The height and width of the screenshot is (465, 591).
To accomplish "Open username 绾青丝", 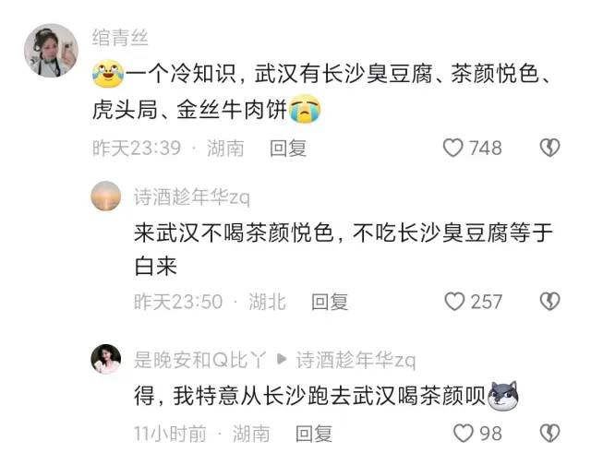I will click(120, 38).
